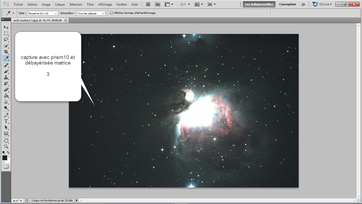Switch to Conception workspace
The image size is (362, 204).
tap(288, 5)
